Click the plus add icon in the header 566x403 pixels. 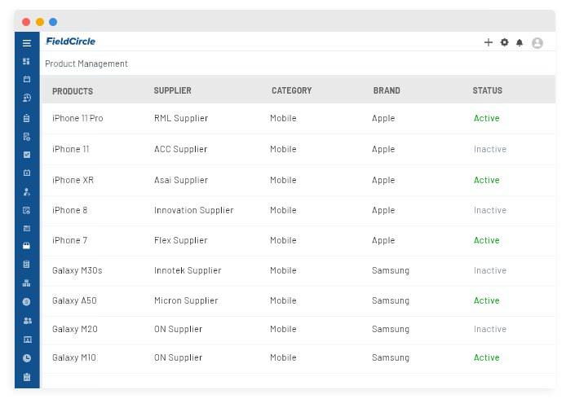coord(488,42)
